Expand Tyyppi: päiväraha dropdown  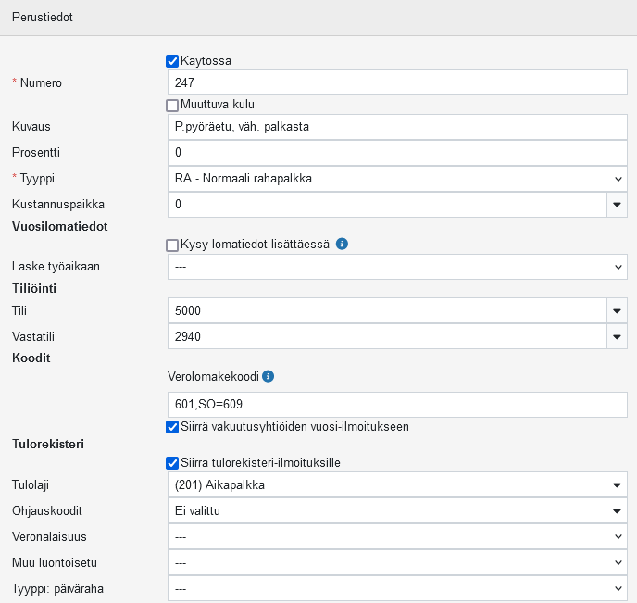pos(396,588)
